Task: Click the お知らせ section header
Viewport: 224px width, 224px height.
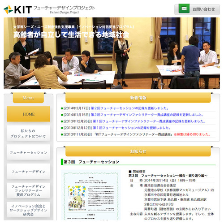Action: click(138, 151)
